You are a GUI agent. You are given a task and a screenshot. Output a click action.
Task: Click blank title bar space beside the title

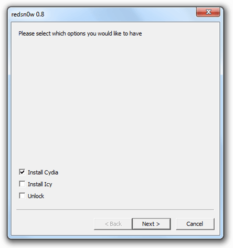tap(119, 14)
